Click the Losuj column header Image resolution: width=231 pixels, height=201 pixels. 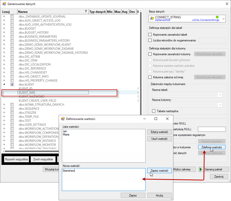pos(10,12)
